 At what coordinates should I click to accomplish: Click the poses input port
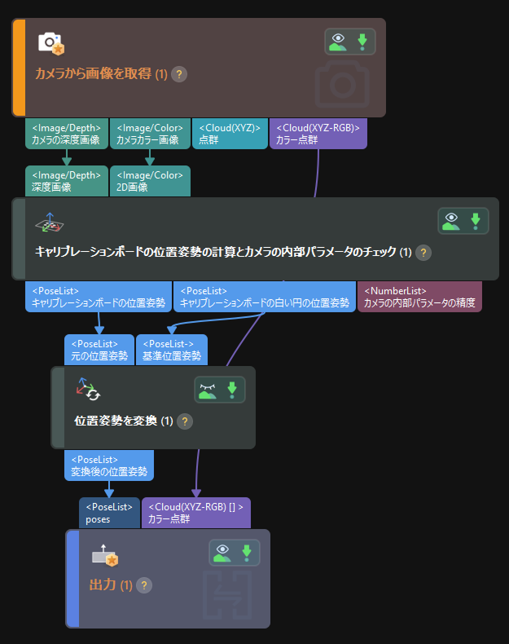109,513
